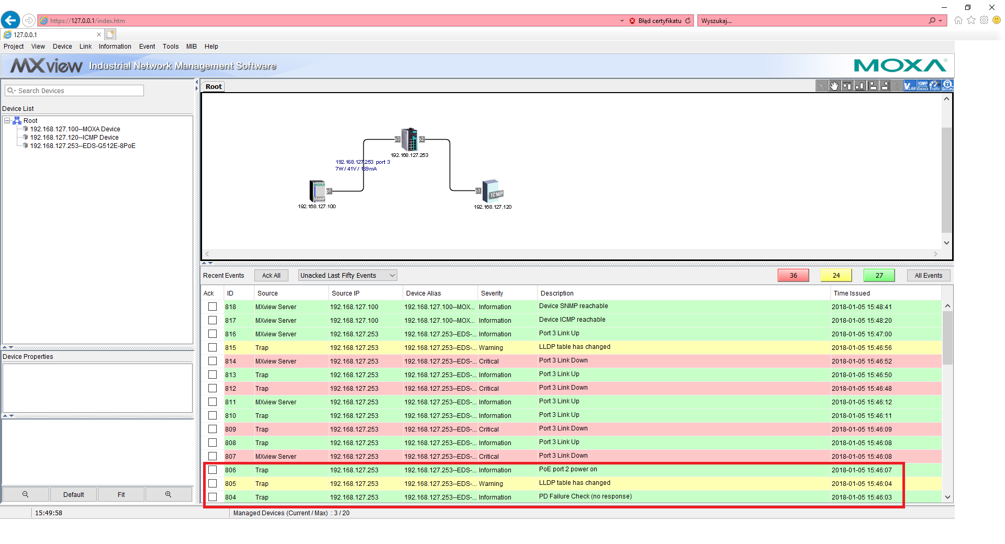Collapse the left panel with splitter arrow

pos(197,82)
